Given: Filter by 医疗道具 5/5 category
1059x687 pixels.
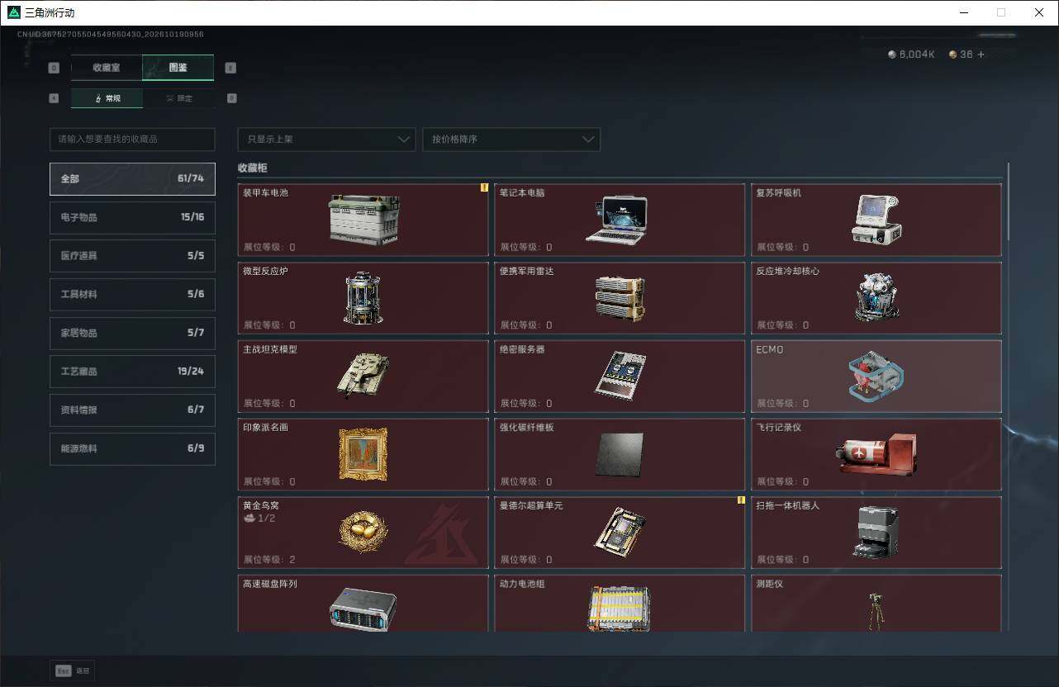Looking at the screenshot, I should (132, 256).
